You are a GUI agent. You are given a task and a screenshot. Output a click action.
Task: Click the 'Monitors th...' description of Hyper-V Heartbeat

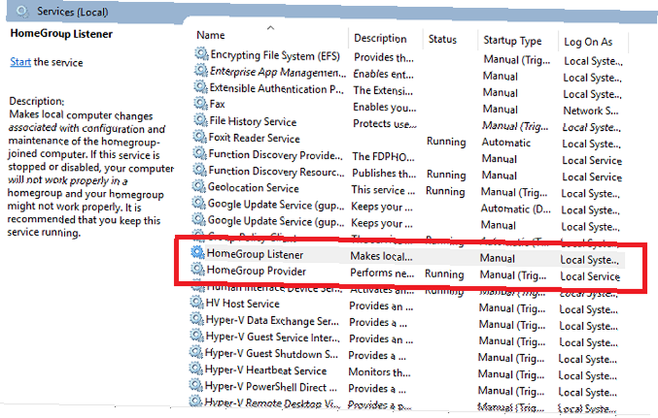point(380,372)
